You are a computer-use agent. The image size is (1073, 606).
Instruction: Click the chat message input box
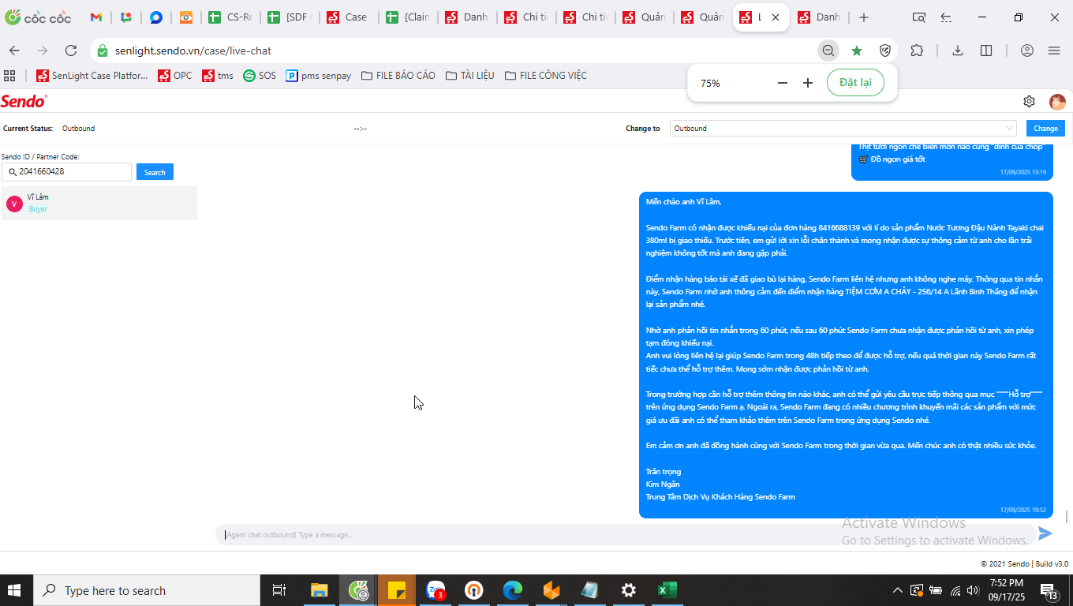(625, 534)
